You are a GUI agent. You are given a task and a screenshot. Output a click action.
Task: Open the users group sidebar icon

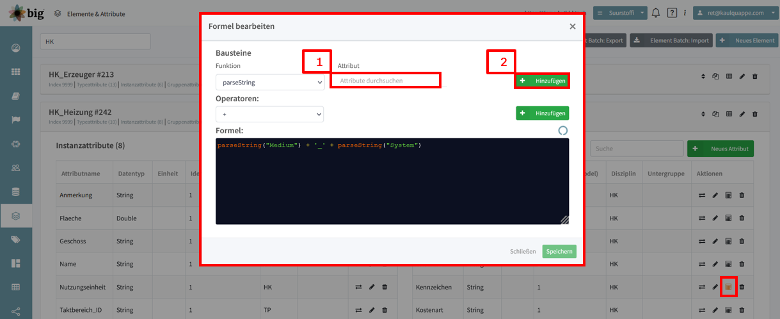coord(16,168)
